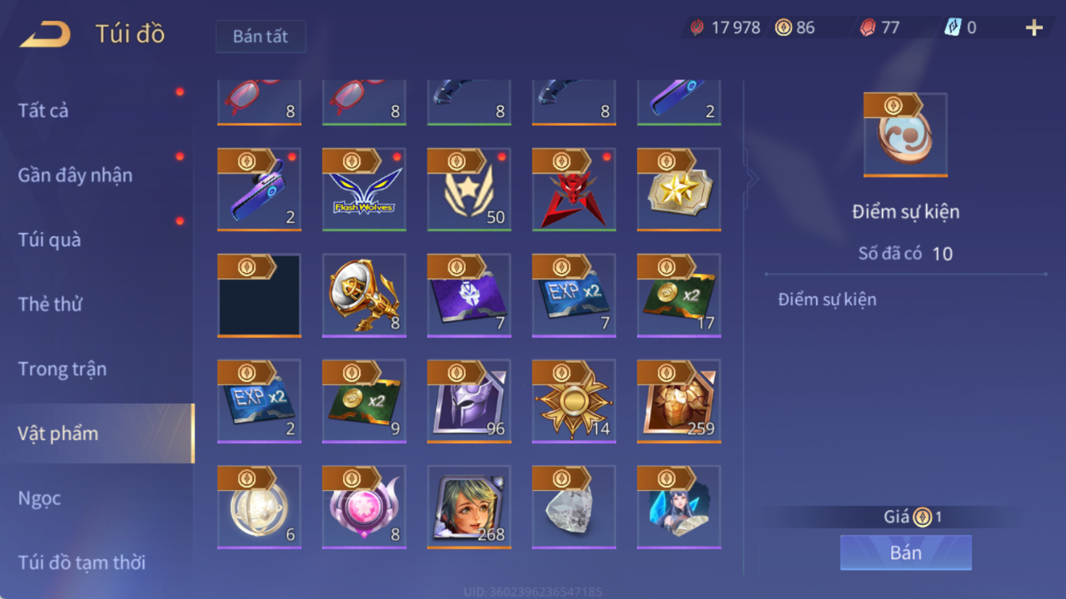Image resolution: width=1066 pixels, height=599 pixels.
Task: Select the red demon emblem item
Action: [x=574, y=189]
